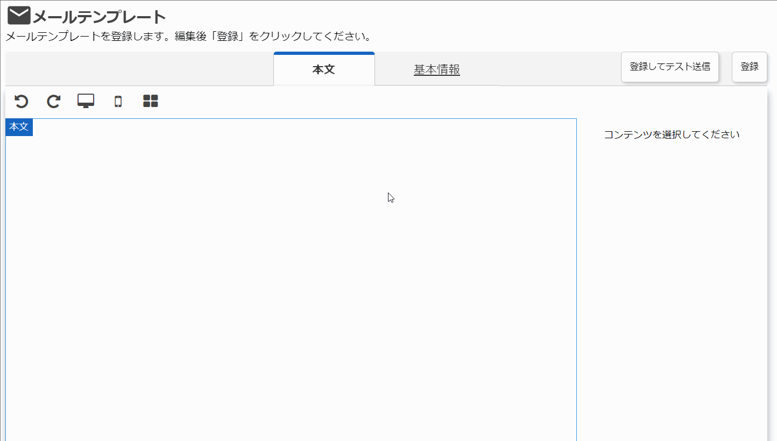Click the envelope icon beside メールテンプレート
This screenshot has height=441, width=777.
click(x=19, y=15)
